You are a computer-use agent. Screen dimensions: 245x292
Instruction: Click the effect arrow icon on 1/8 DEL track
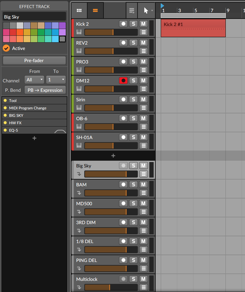79,249
